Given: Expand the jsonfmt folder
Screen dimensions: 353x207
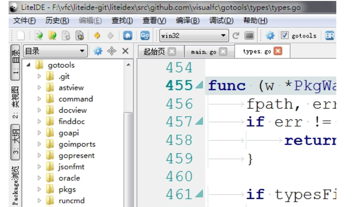Looking at the screenshot, I should click(39, 167).
